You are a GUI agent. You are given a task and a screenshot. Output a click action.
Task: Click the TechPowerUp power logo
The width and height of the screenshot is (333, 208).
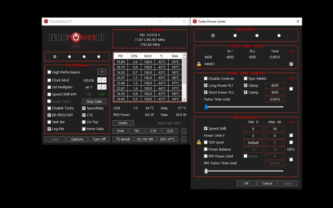(x=76, y=38)
